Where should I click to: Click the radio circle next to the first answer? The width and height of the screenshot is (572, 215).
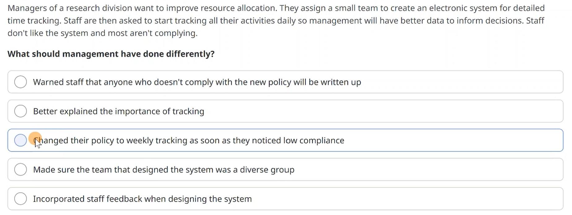(20, 82)
